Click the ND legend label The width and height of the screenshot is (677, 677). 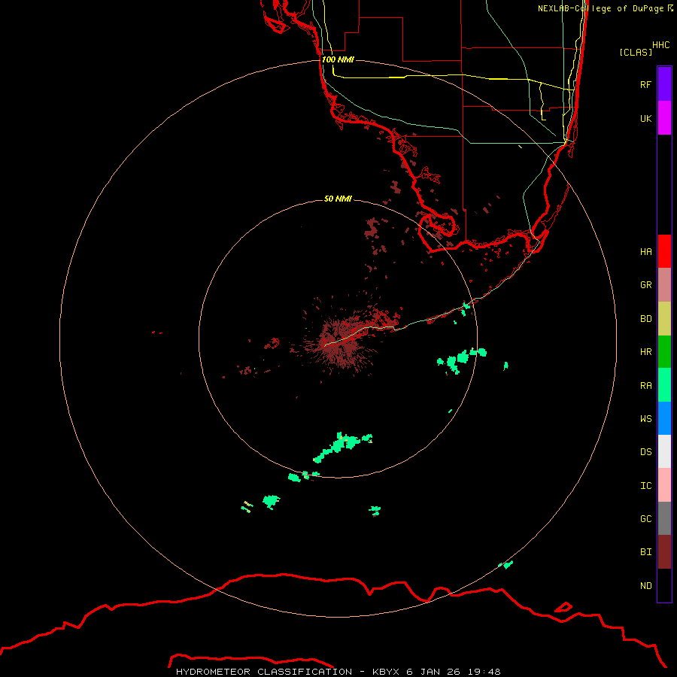645,586
